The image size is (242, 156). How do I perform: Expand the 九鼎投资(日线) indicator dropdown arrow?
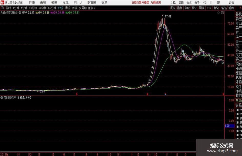(20, 13)
